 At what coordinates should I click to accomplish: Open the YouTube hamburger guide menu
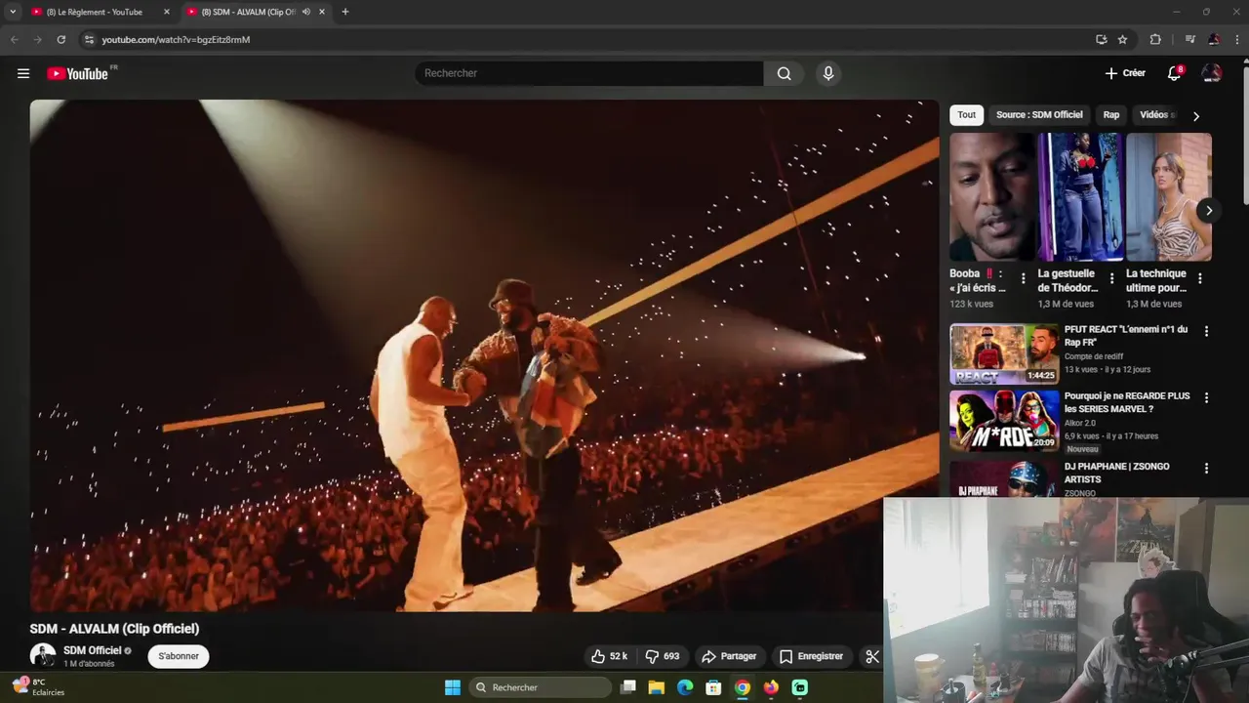23,73
